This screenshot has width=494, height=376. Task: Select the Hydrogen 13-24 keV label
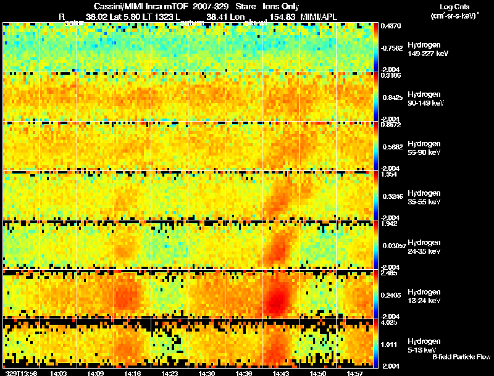click(424, 296)
